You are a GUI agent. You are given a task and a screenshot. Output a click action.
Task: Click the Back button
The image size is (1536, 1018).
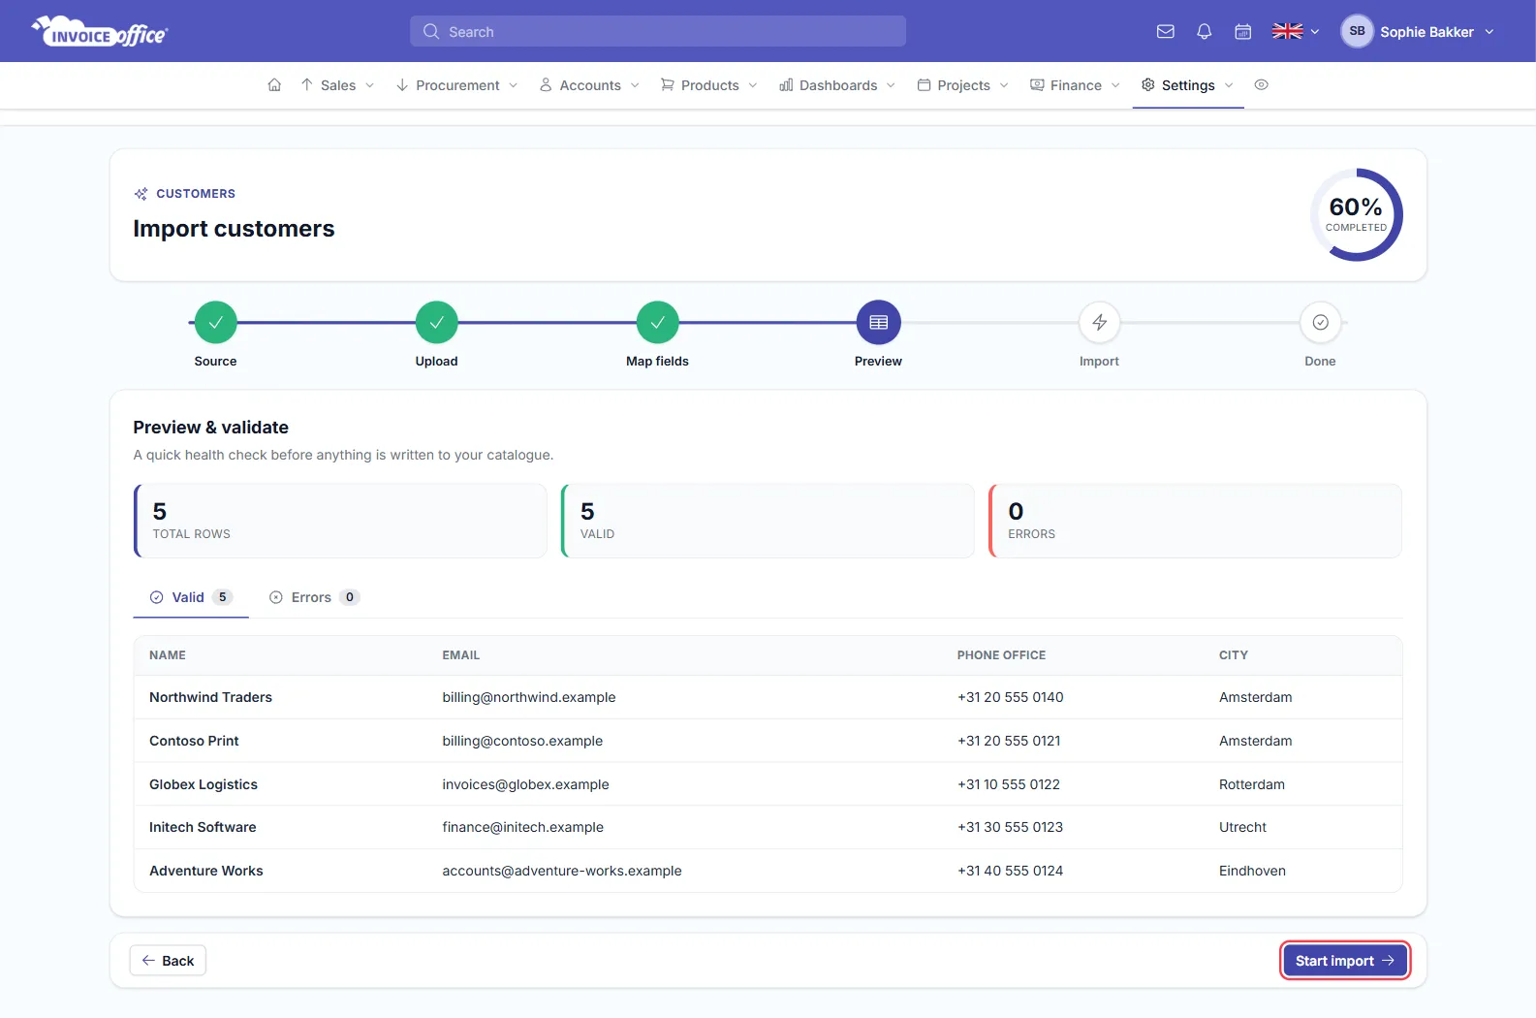(x=168, y=961)
